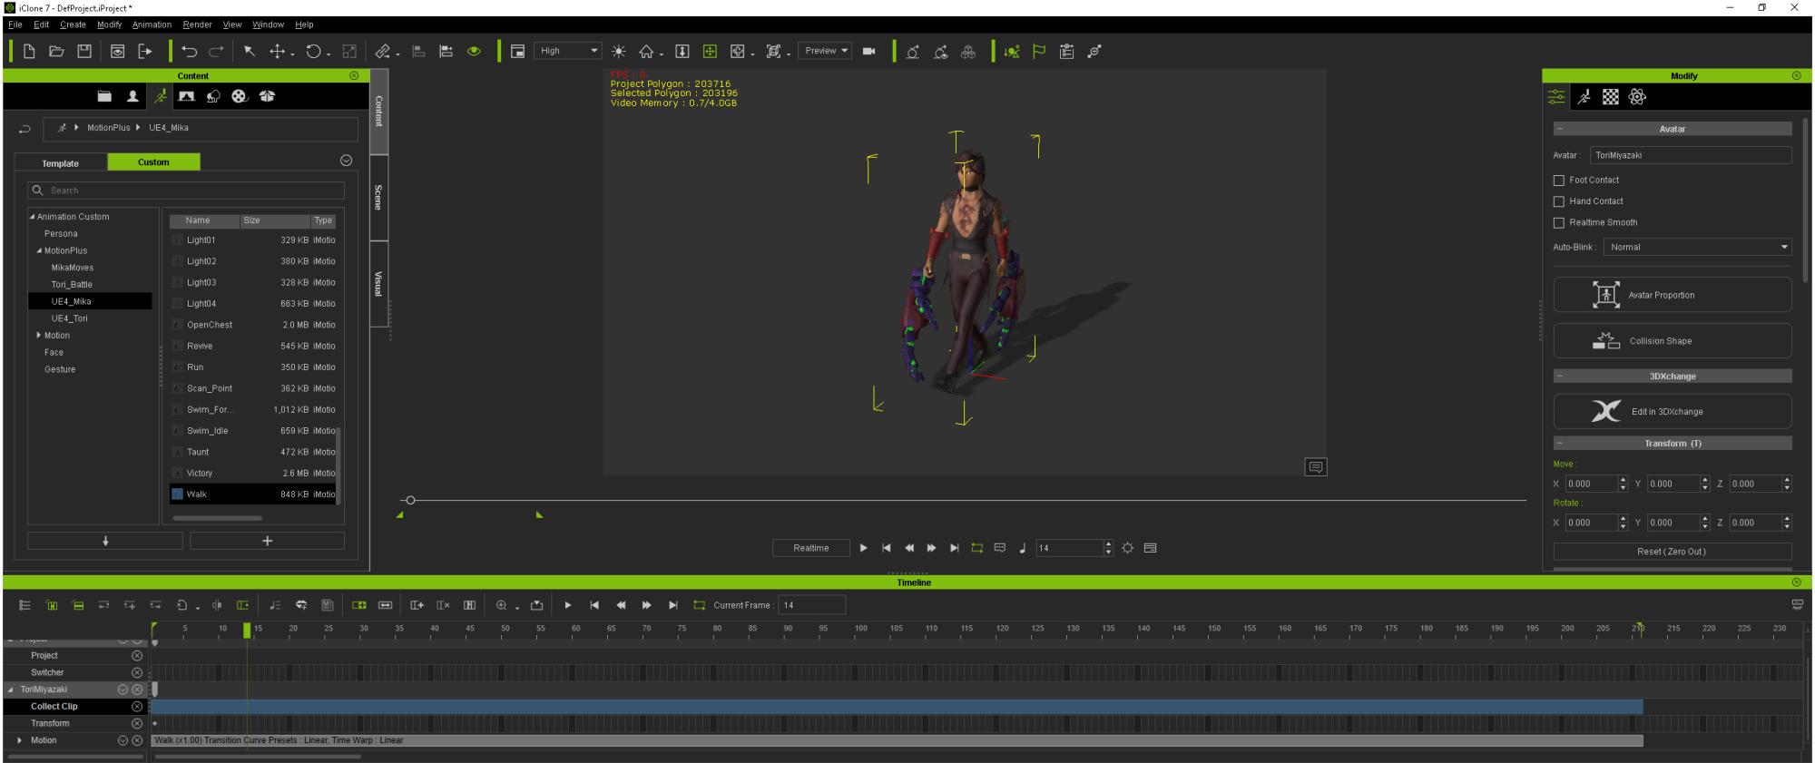Image resolution: width=1815 pixels, height=763 pixels.
Task: Open the Media film reel tab in Content
Action: click(x=239, y=96)
